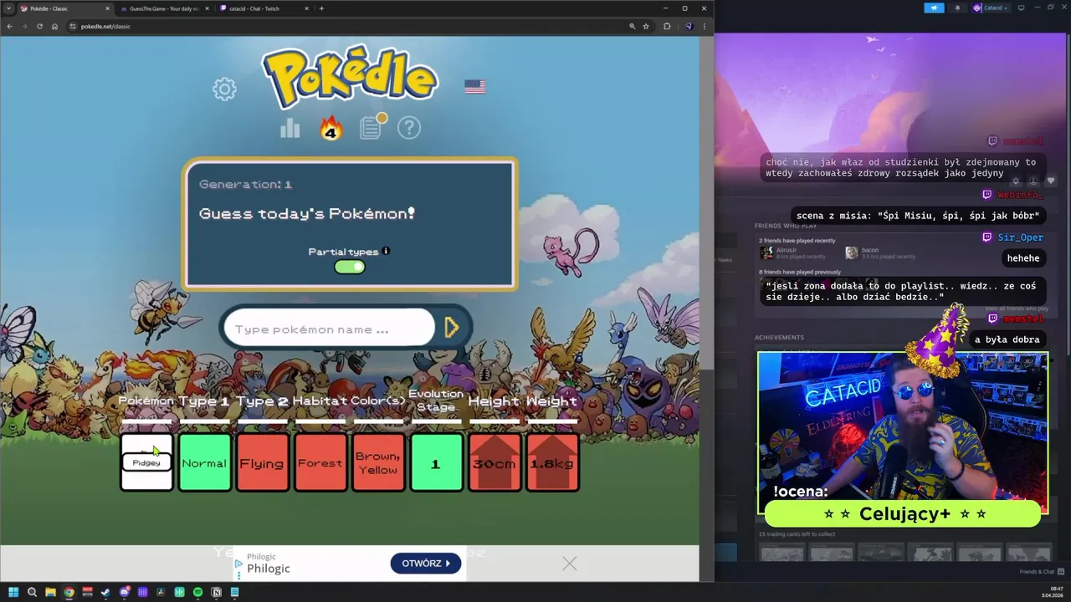
Task: Click the Pokédle logo
Action: click(x=351, y=77)
